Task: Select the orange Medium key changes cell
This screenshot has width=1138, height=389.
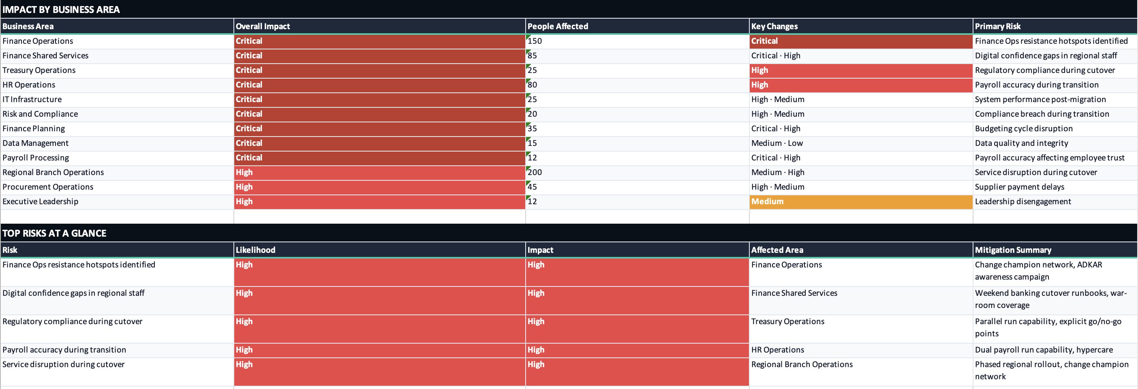Action: [861, 201]
